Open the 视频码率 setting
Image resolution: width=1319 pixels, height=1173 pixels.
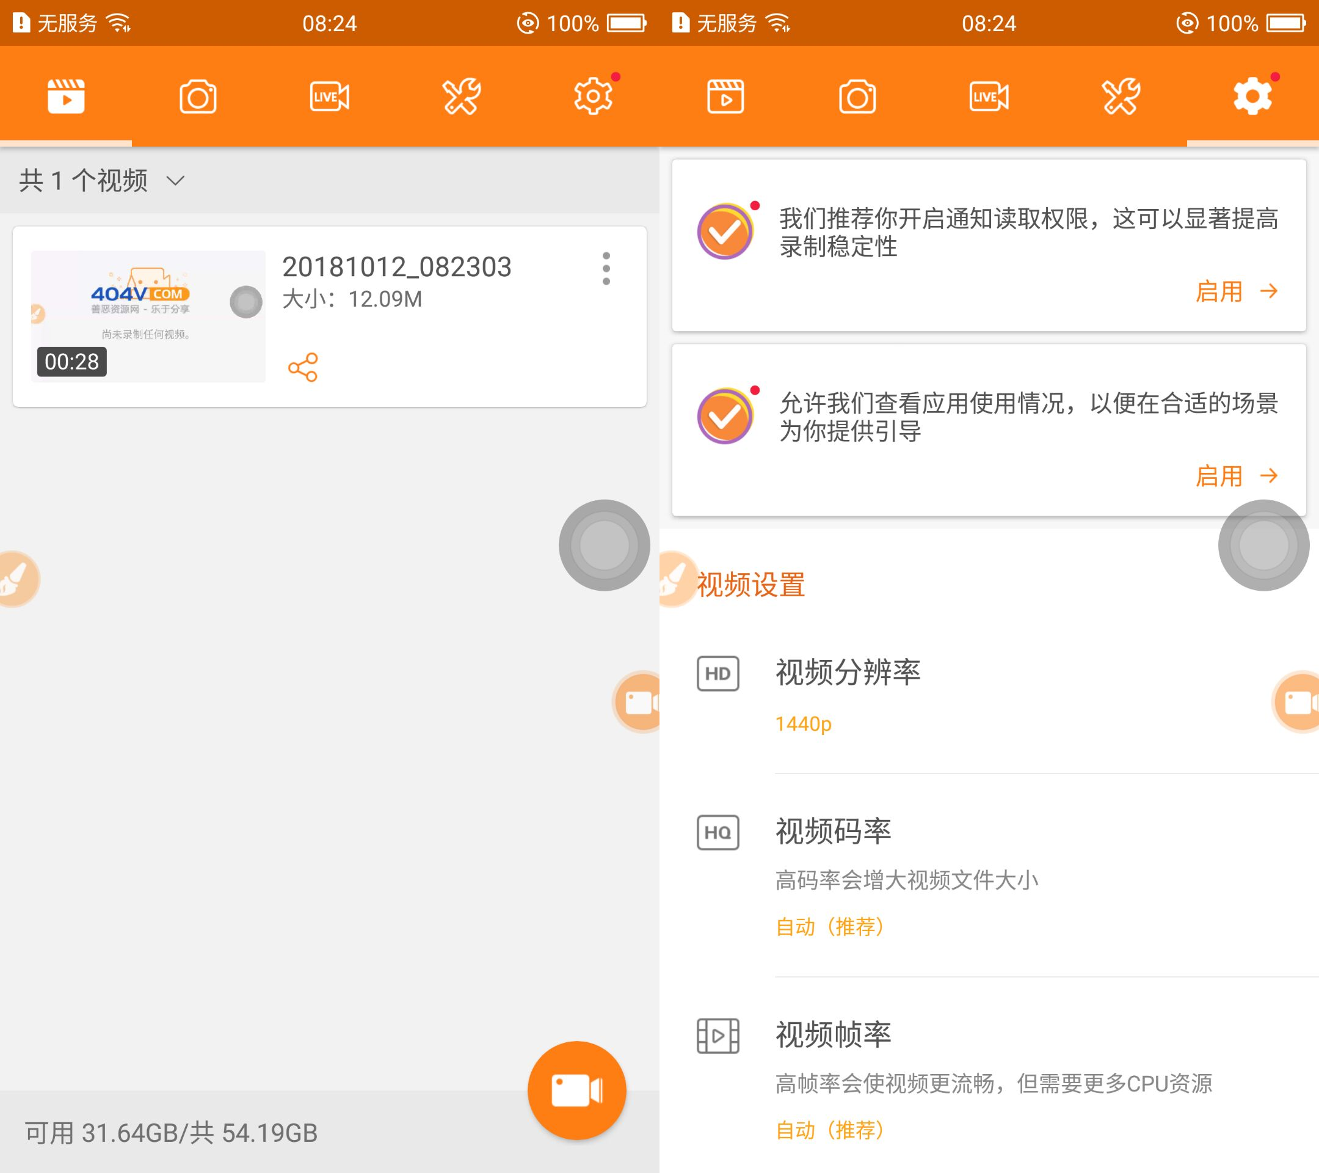pyautogui.click(x=832, y=831)
